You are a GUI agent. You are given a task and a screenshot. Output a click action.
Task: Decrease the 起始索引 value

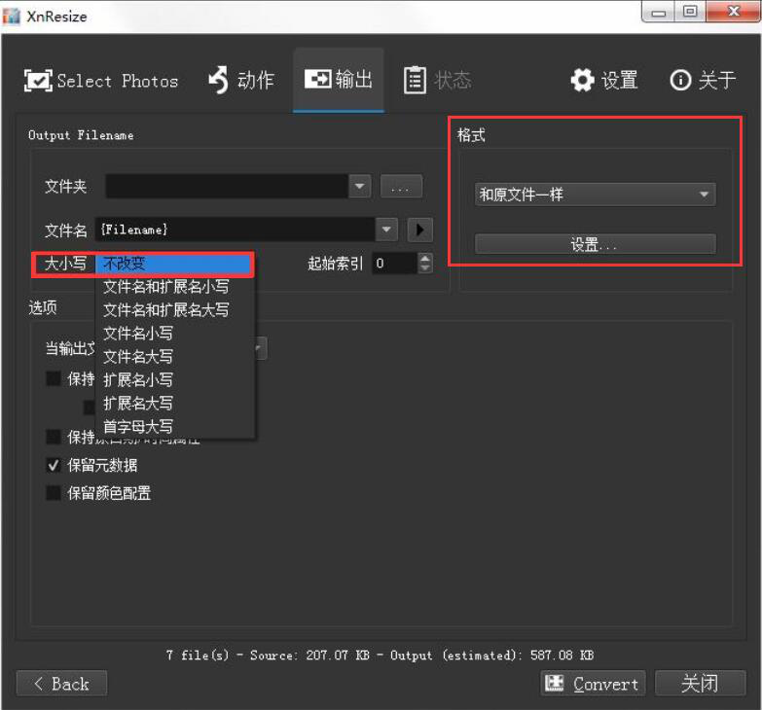(x=425, y=268)
